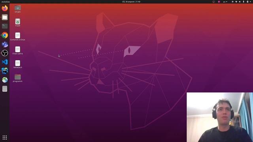
Task: Click the circular indicator icon in top bar
Action: point(213,2)
